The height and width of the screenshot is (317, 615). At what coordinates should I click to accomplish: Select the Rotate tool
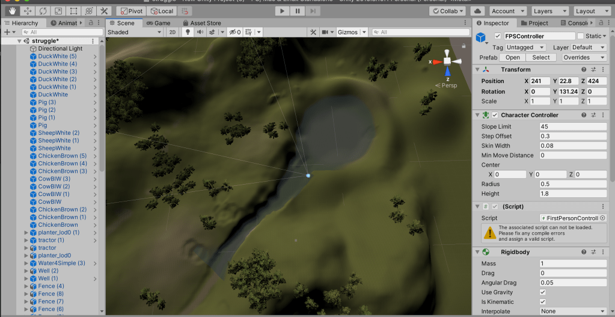pos(43,11)
